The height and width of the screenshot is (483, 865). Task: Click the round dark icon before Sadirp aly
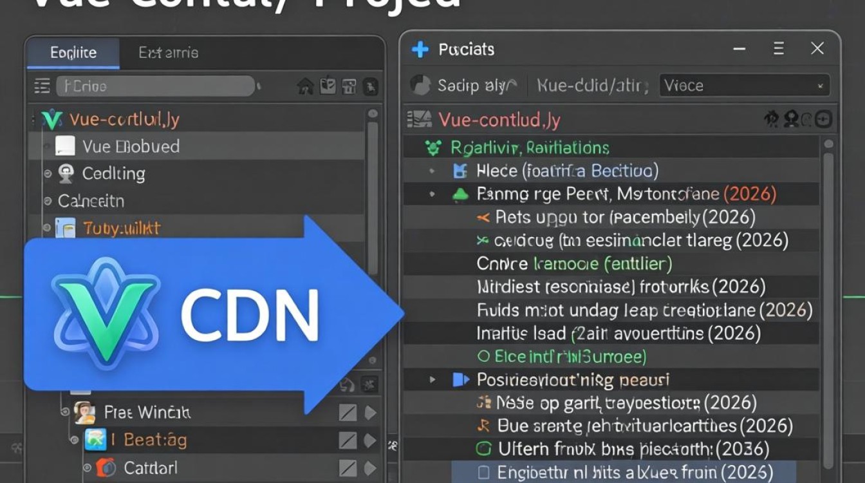pyautogui.click(x=420, y=85)
